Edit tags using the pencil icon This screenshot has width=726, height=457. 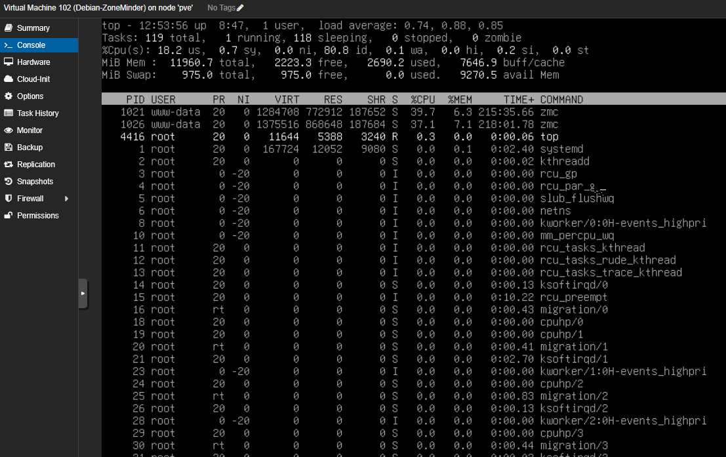(240, 8)
